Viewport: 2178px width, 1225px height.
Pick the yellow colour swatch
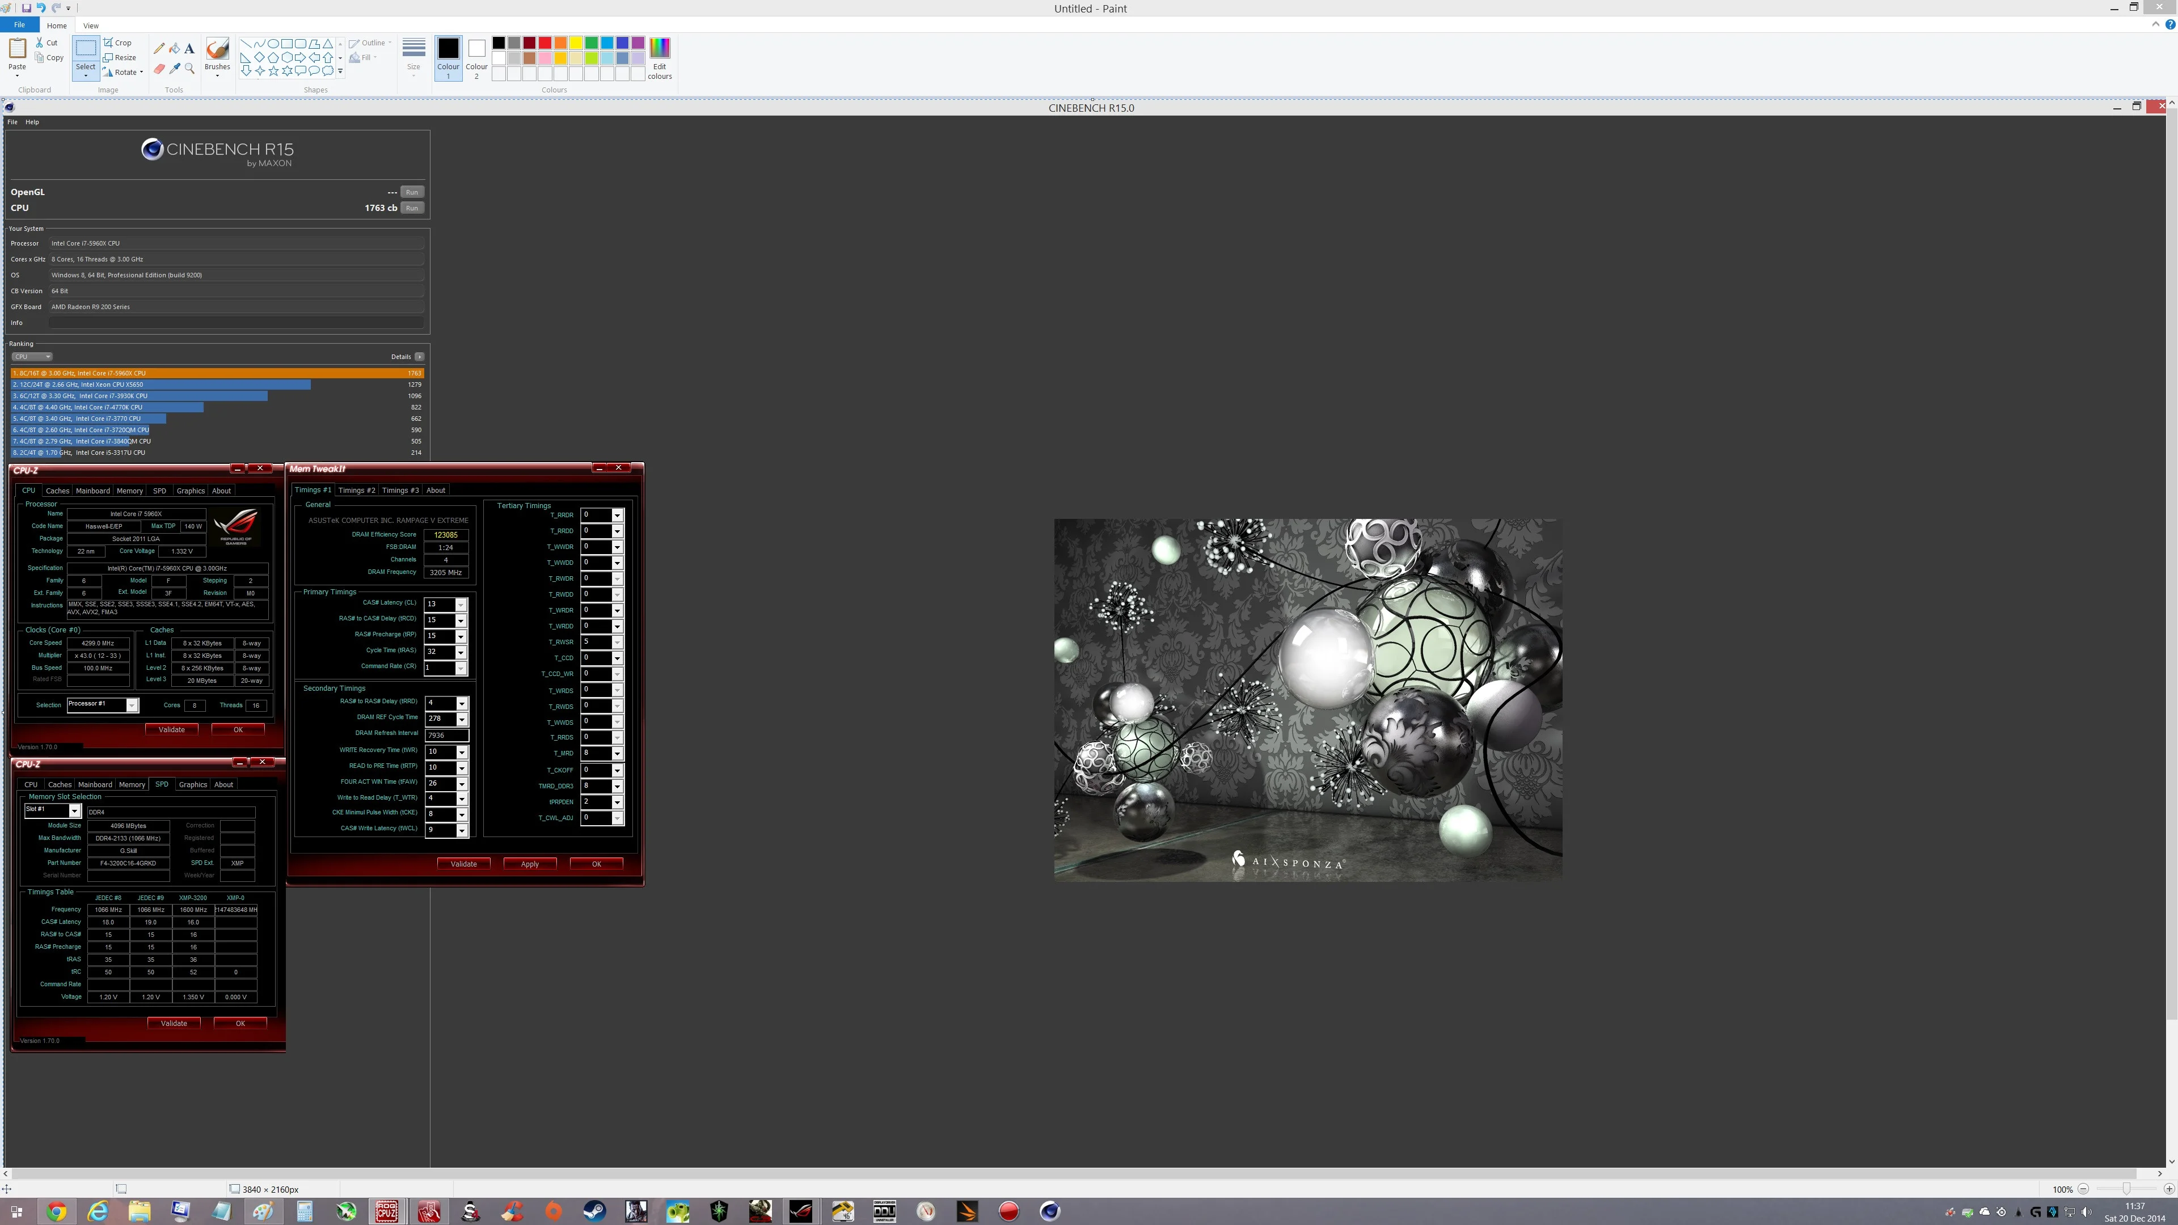pyautogui.click(x=576, y=43)
